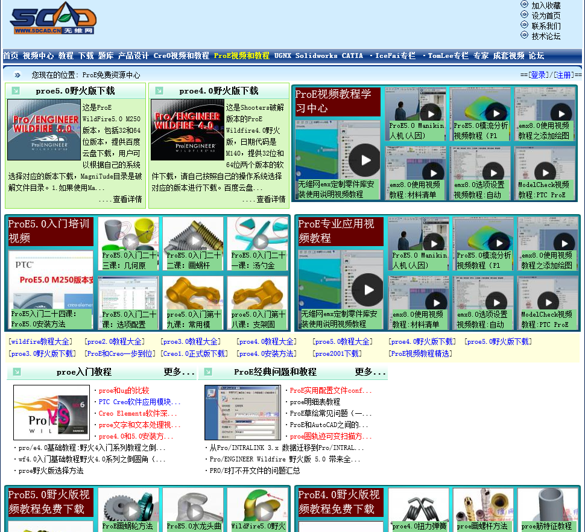Open PRO/E打不开文件的问题汇总 article link

pos(255,470)
